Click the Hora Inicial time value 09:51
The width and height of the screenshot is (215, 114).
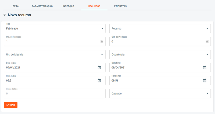9,81
